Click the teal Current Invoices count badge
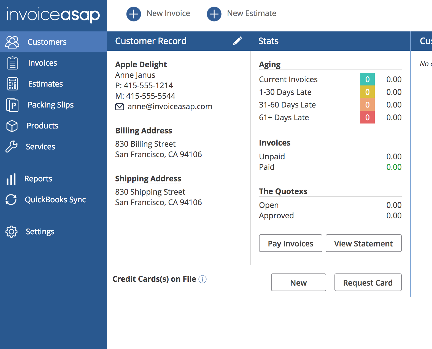 pos(367,79)
